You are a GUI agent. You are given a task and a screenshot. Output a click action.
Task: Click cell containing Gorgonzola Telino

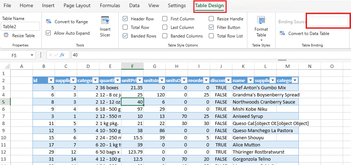pyautogui.click(x=243, y=159)
